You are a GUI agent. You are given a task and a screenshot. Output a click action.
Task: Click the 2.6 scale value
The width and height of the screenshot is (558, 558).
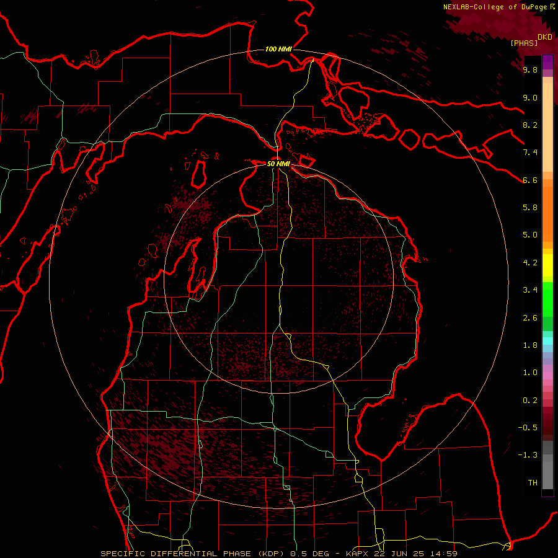[530, 318]
